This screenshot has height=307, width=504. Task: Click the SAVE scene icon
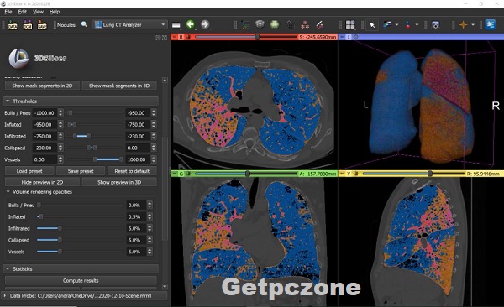(x=42, y=24)
